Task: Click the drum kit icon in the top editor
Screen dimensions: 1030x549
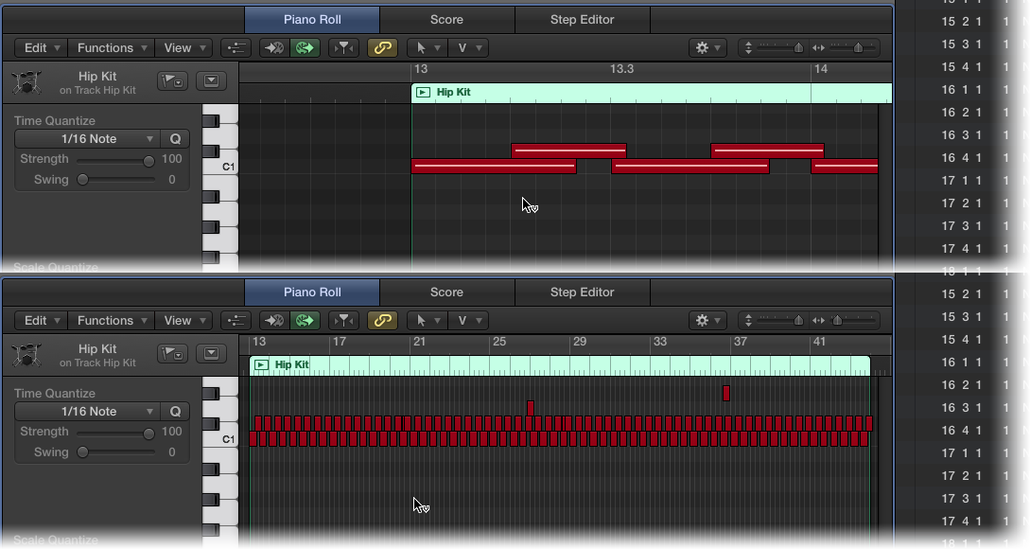Action: (26, 82)
